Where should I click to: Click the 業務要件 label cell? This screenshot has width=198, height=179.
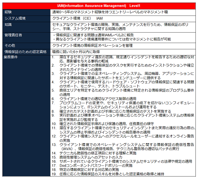coord(27,116)
